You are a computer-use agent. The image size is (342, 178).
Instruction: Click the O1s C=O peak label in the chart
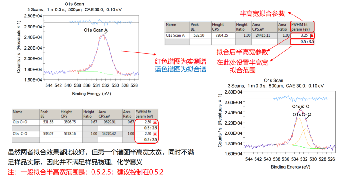[302, 114]
